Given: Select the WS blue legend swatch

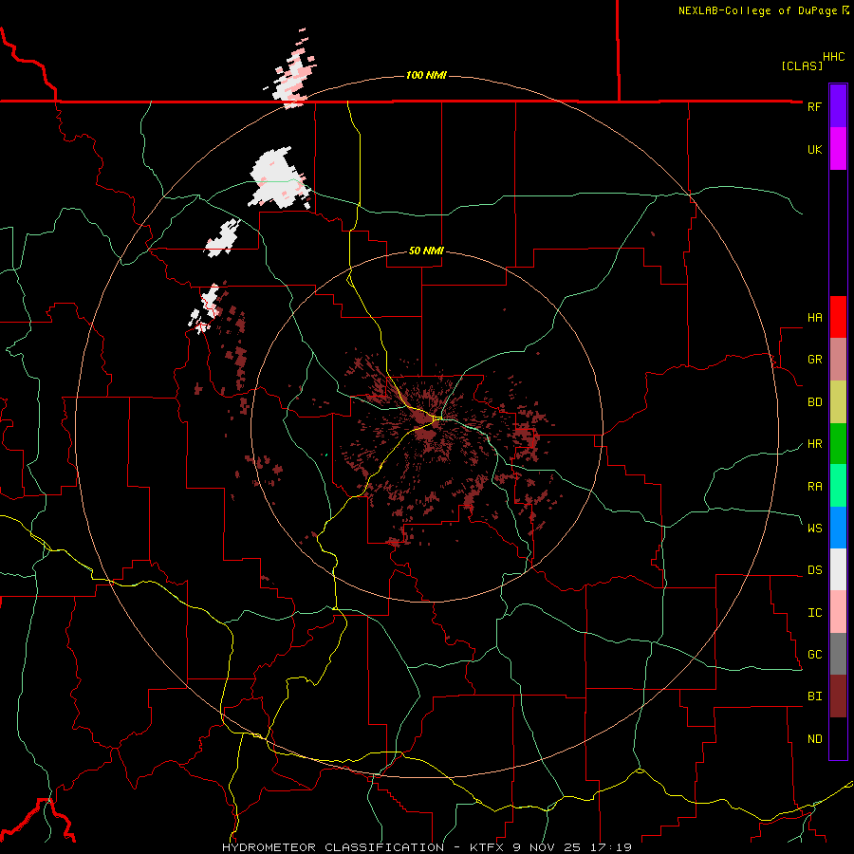Looking at the screenshot, I should (838, 528).
